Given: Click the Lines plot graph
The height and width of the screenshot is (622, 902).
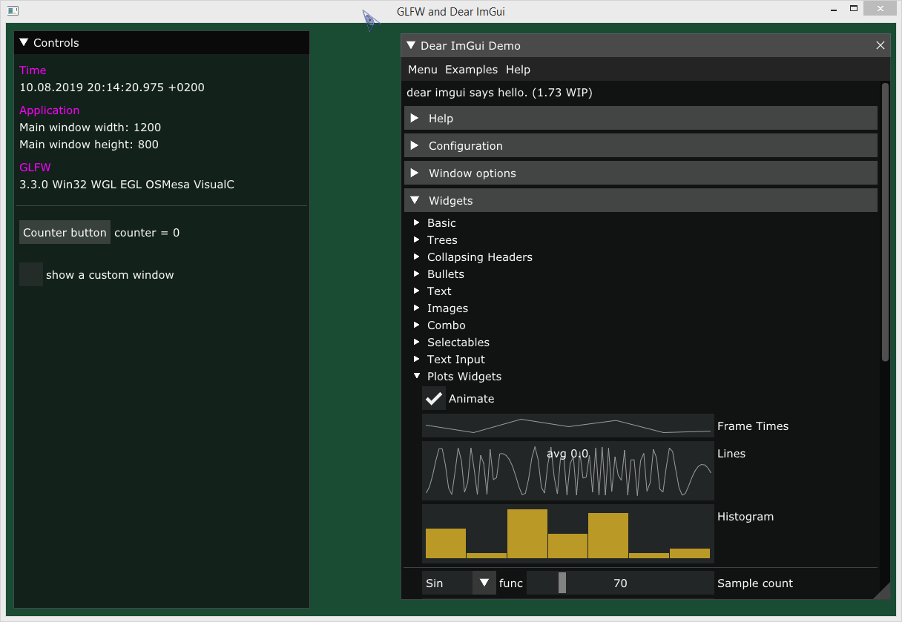Looking at the screenshot, I should (568, 470).
